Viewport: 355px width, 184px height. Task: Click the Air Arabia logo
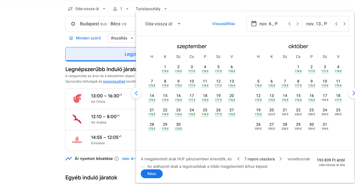pyautogui.click(x=77, y=119)
